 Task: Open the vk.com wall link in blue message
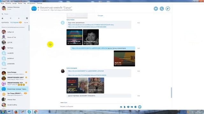click(x=90, y=48)
